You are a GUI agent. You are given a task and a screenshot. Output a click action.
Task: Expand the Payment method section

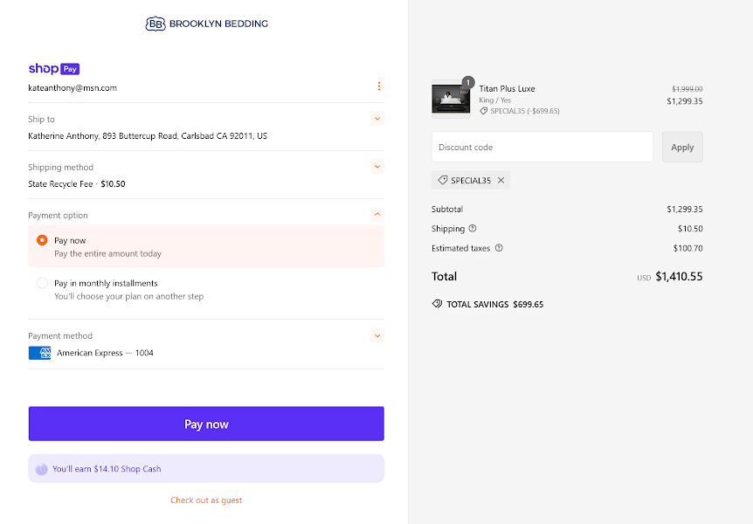pyautogui.click(x=377, y=335)
